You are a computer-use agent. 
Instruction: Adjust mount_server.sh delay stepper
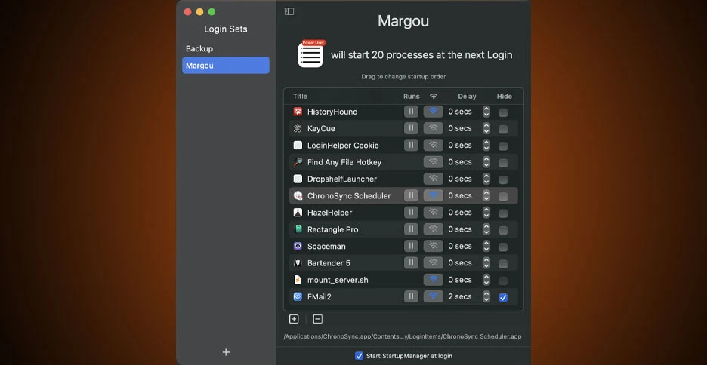pos(486,280)
